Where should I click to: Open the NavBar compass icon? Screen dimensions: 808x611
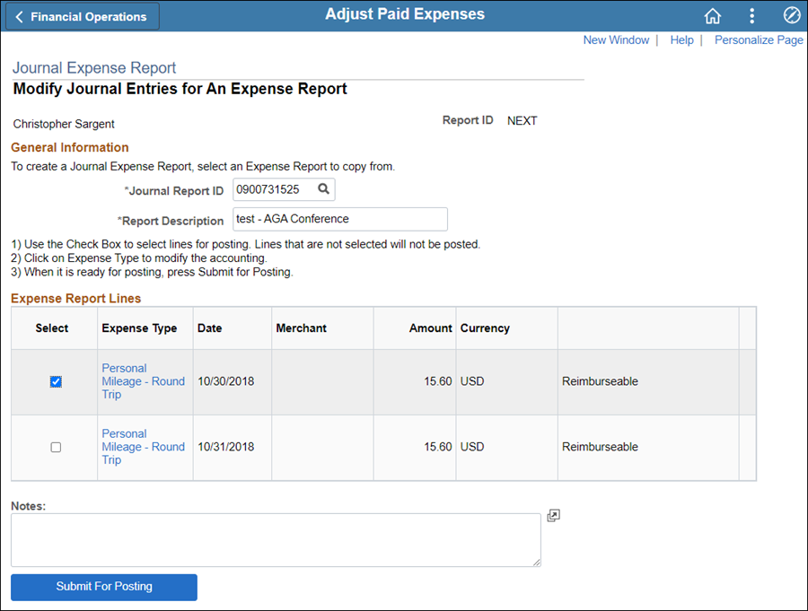click(x=792, y=15)
